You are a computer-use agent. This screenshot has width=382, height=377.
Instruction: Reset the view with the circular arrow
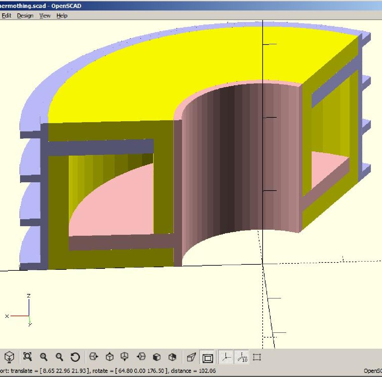coord(75,357)
